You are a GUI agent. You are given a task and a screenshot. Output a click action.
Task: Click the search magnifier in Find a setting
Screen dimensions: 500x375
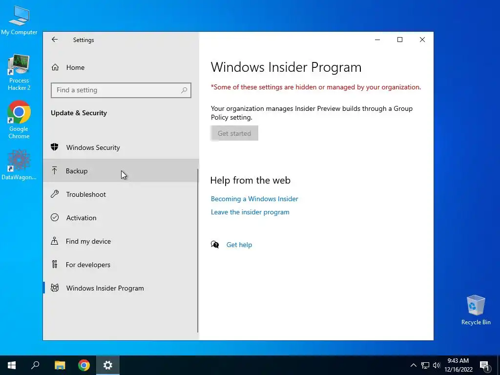coord(184,90)
